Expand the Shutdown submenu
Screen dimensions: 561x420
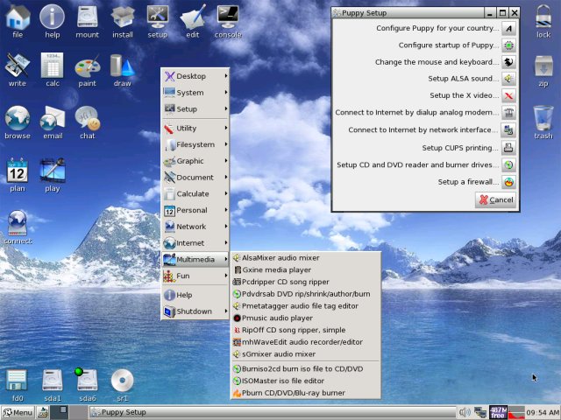(195, 311)
